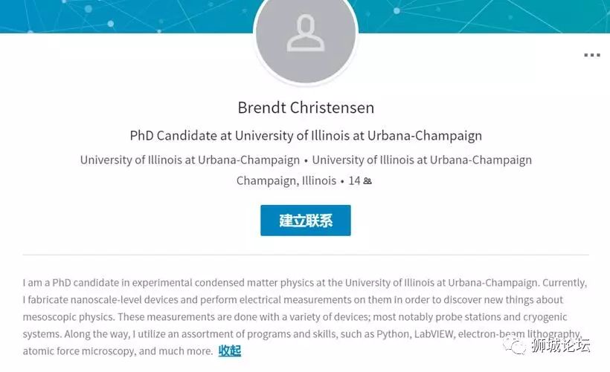Collapse the summary with the 收起 link
The height and width of the screenshot is (372, 610).
(229, 350)
